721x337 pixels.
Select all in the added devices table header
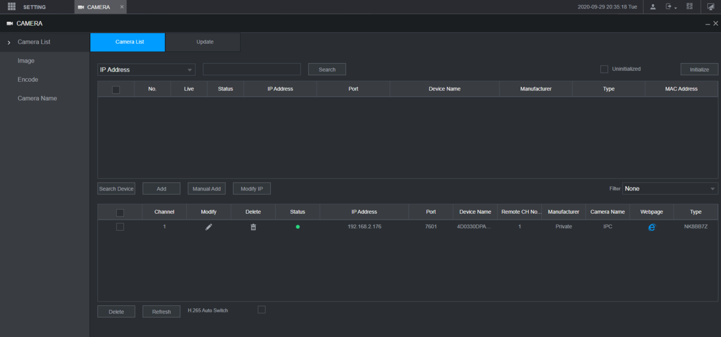click(x=120, y=212)
